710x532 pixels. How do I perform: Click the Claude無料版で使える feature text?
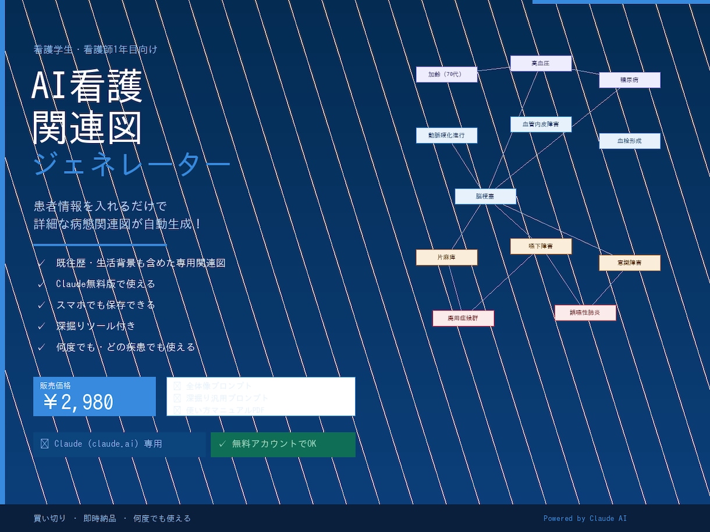[106, 284]
